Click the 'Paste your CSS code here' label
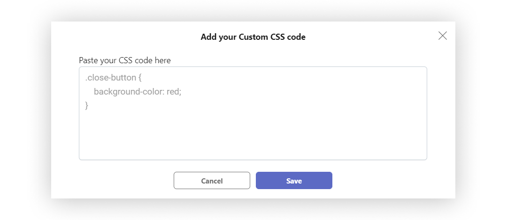The image size is (507, 220). pos(125,60)
